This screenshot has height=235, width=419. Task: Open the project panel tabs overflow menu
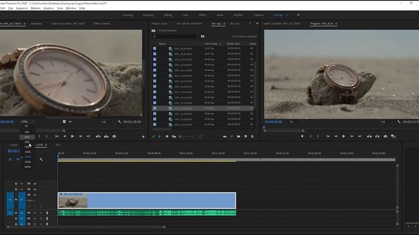tap(257, 23)
